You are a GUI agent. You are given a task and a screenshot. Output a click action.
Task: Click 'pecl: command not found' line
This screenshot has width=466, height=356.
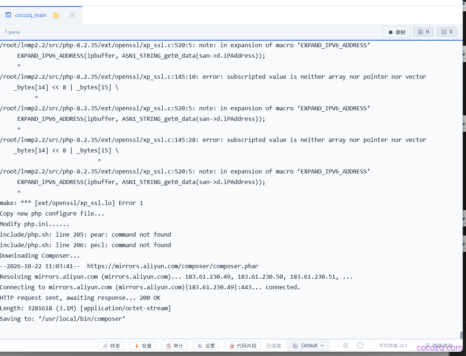pyautogui.click(x=85, y=245)
